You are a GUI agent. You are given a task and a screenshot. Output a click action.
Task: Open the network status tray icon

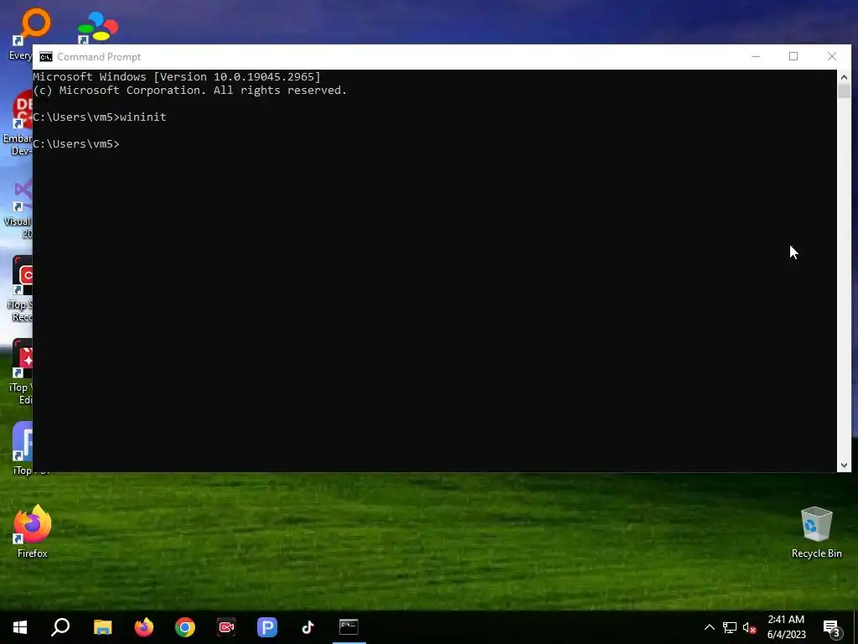click(x=730, y=627)
